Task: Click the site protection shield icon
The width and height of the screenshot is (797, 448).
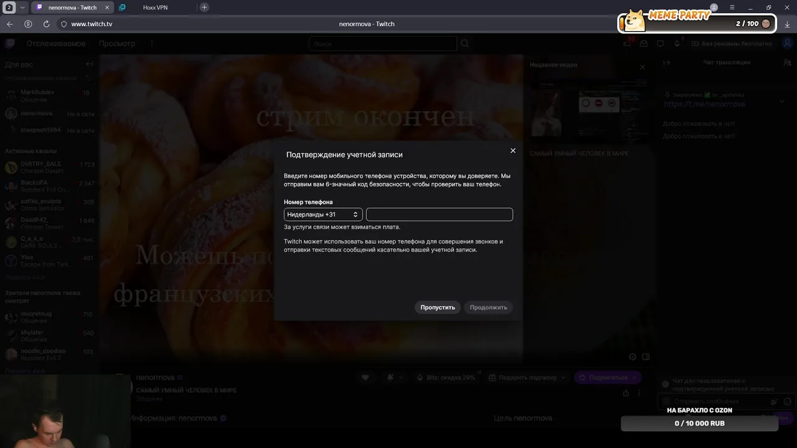Action: [64, 24]
